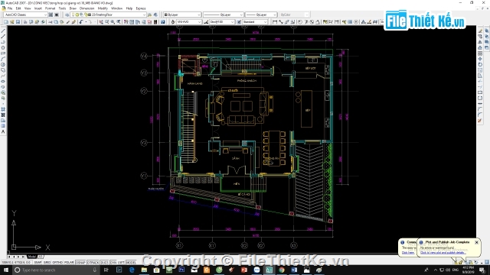
Task: Select the Move modify tool
Action: pyautogui.click(x=480, y=59)
